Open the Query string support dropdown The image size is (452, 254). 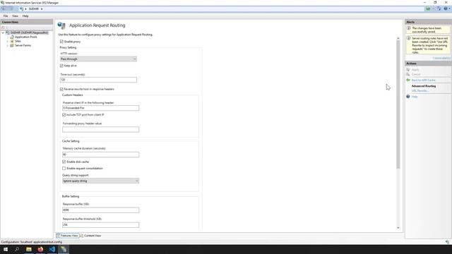(100, 181)
